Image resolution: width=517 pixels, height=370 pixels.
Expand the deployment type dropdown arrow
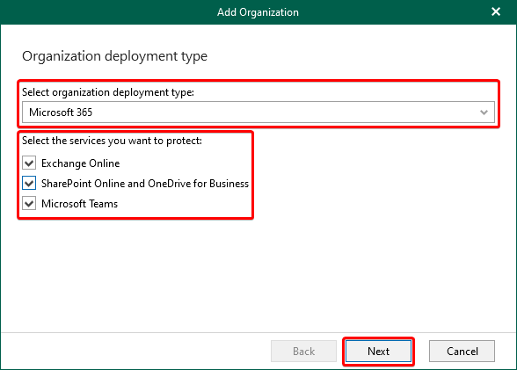pyautogui.click(x=484, y=112)
